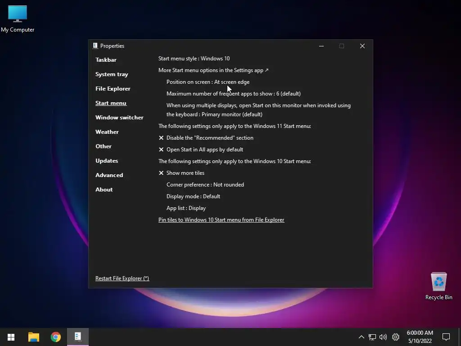Select the Properties app taskbar button

(78, 337)
